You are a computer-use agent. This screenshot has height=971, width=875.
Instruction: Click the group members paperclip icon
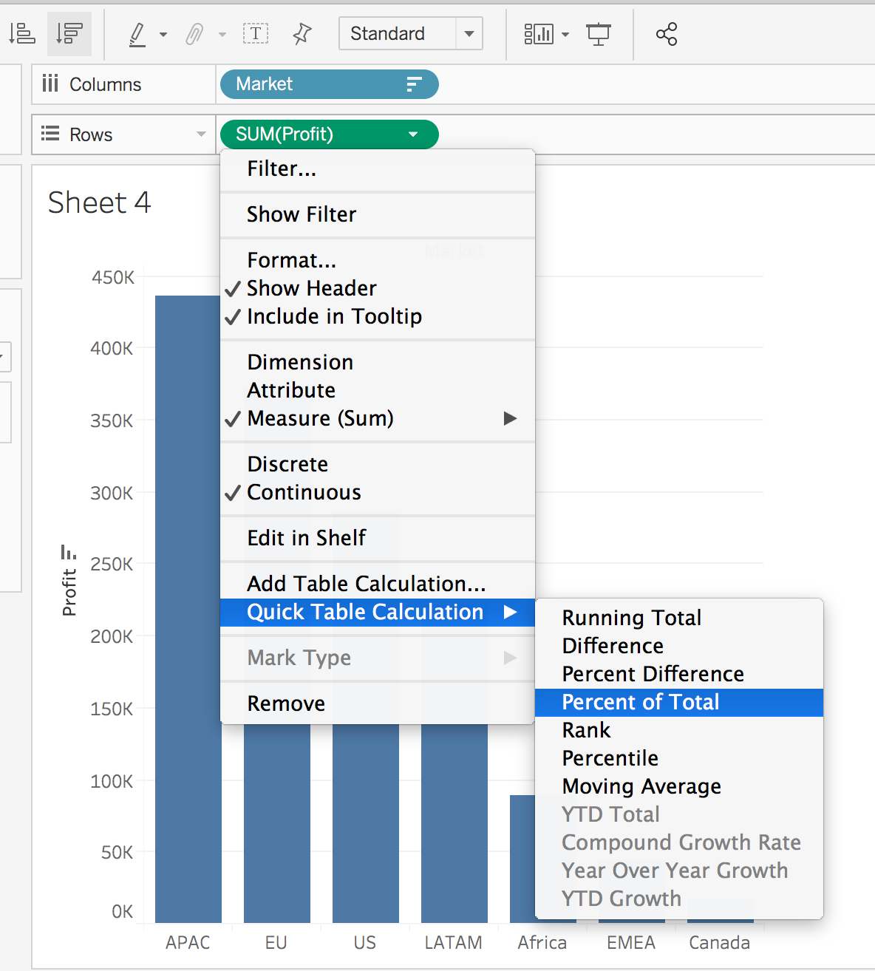click(x=194, y=34)
